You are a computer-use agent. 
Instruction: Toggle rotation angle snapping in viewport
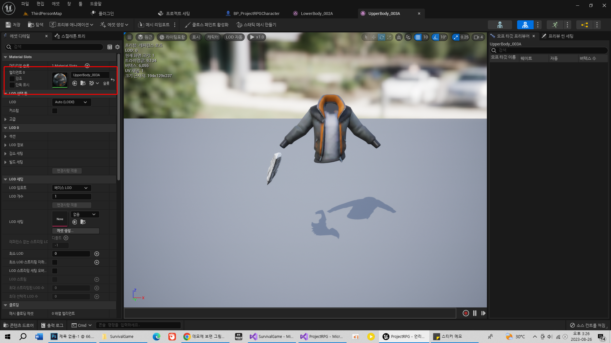[435, 37]
